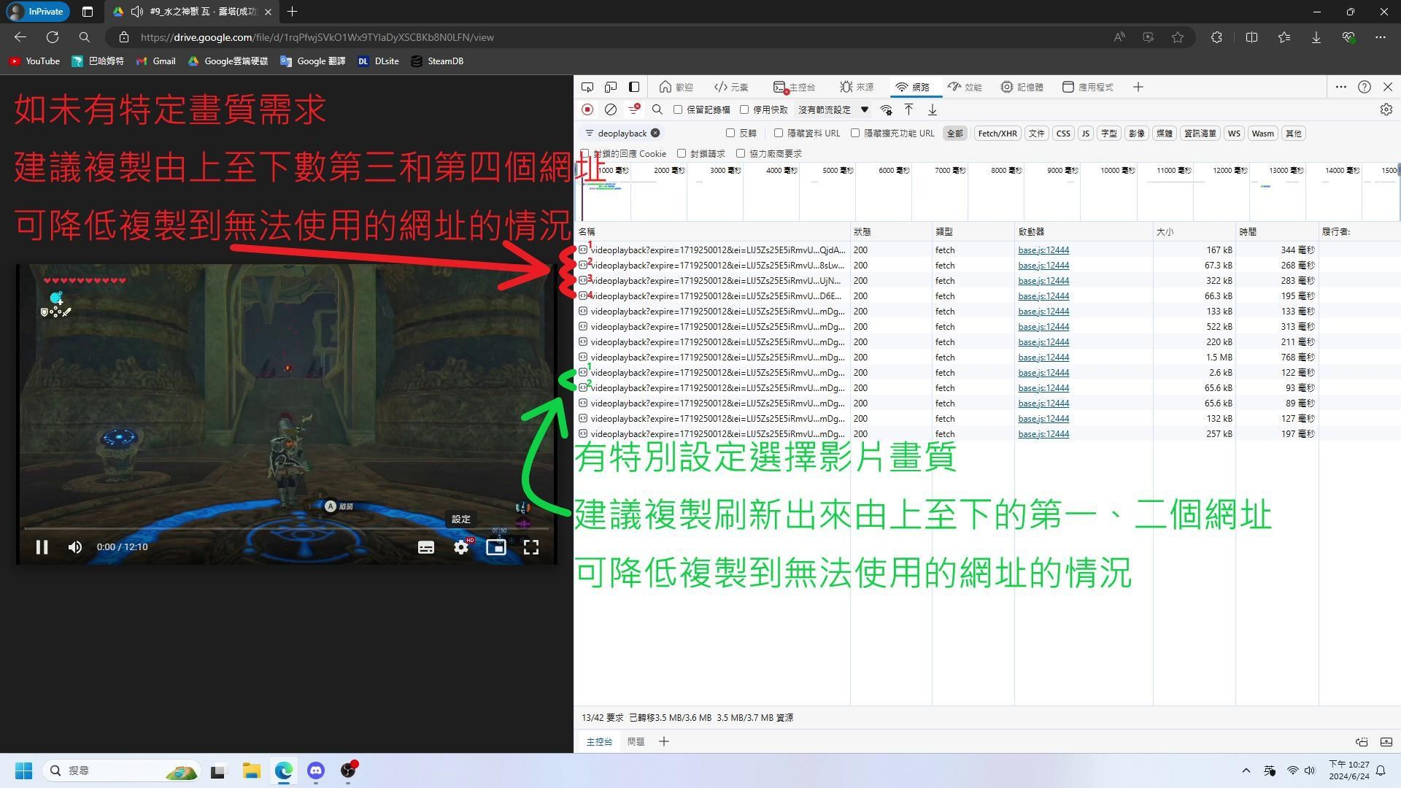This screenshot has height=788, width=1401.
Task: Check 隱藏擴充功能 URL checkbox
Action: coord(855,133)
